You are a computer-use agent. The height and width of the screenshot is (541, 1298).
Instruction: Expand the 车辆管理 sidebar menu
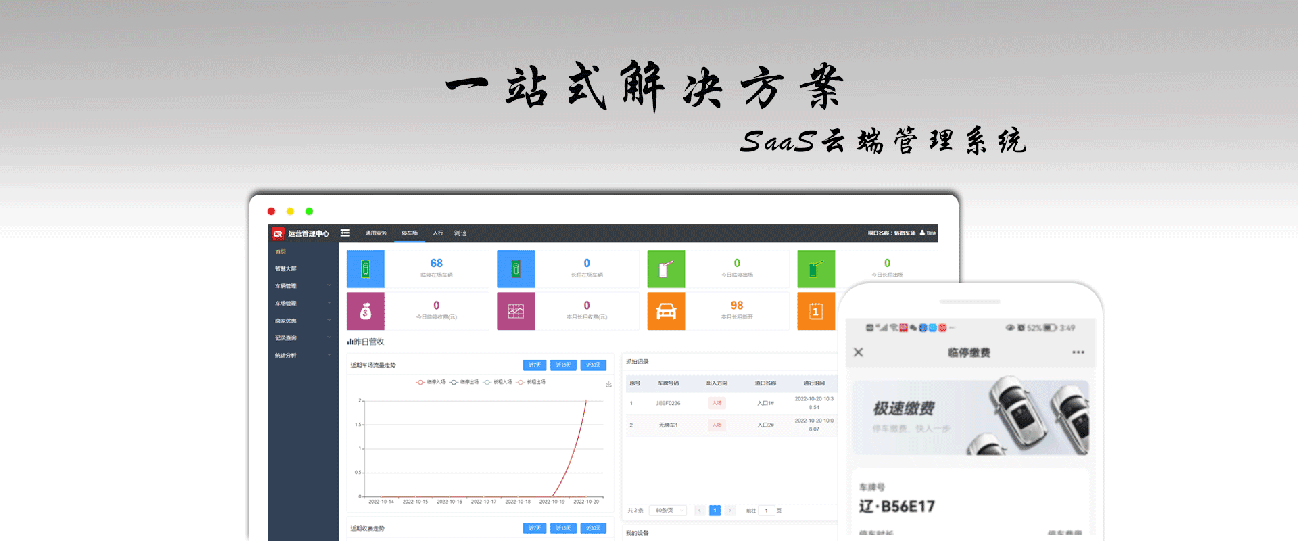[302, 286]
